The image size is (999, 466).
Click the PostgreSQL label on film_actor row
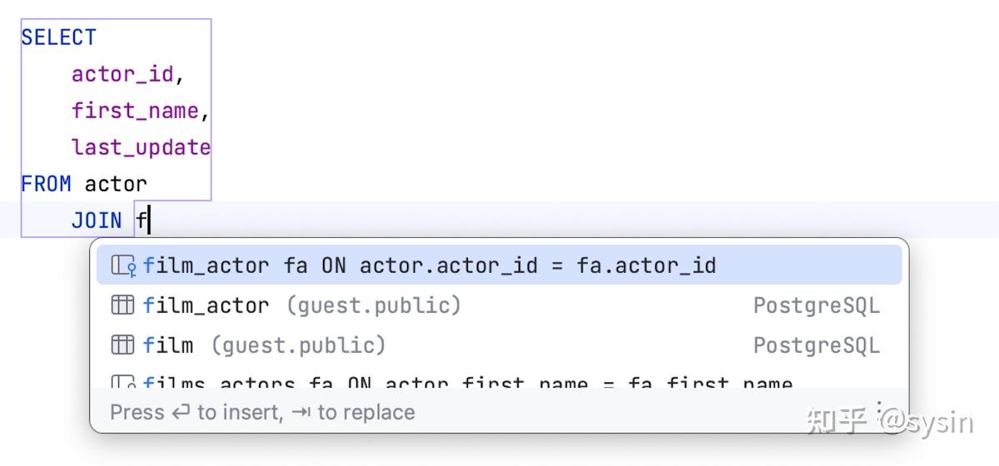816,305
